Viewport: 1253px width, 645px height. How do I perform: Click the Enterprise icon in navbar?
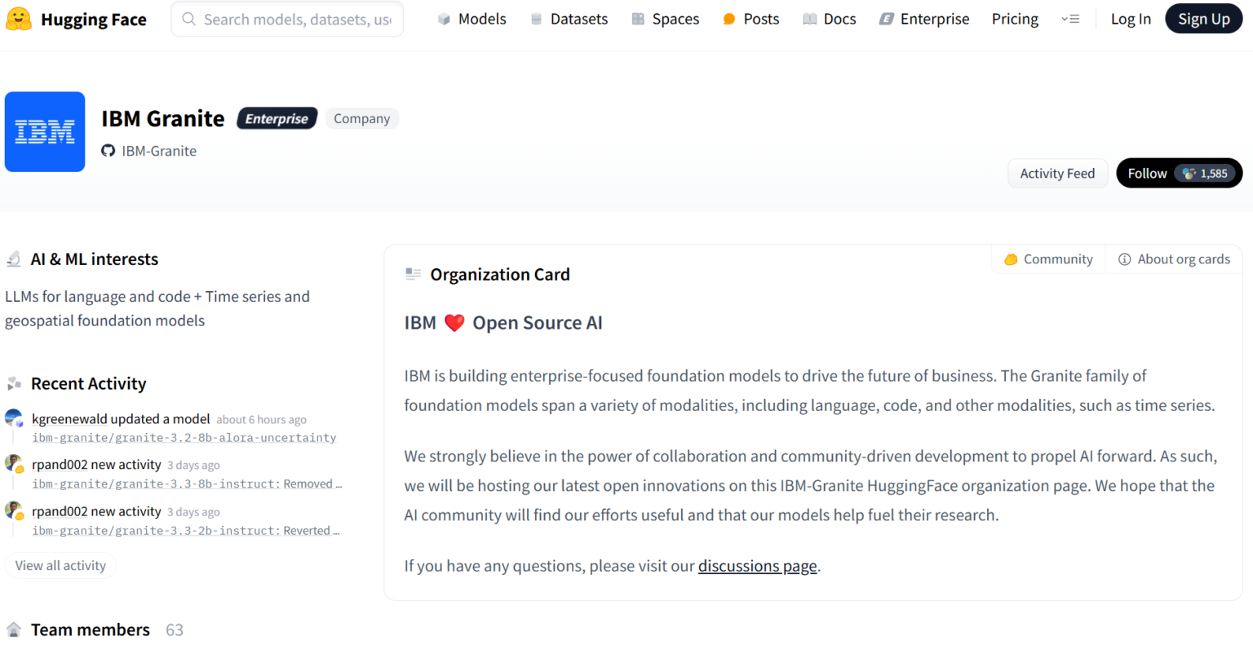pos(886,19)
